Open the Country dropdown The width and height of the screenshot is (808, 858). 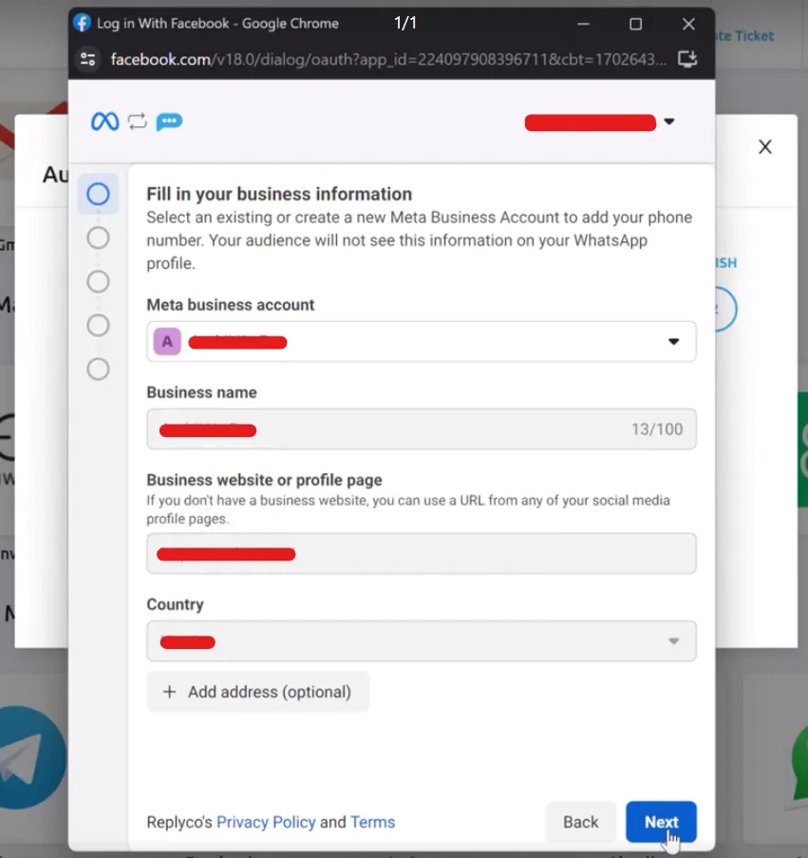pos(422,640)
